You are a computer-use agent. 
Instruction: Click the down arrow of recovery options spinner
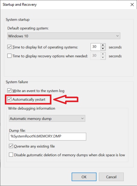[103, 58]
